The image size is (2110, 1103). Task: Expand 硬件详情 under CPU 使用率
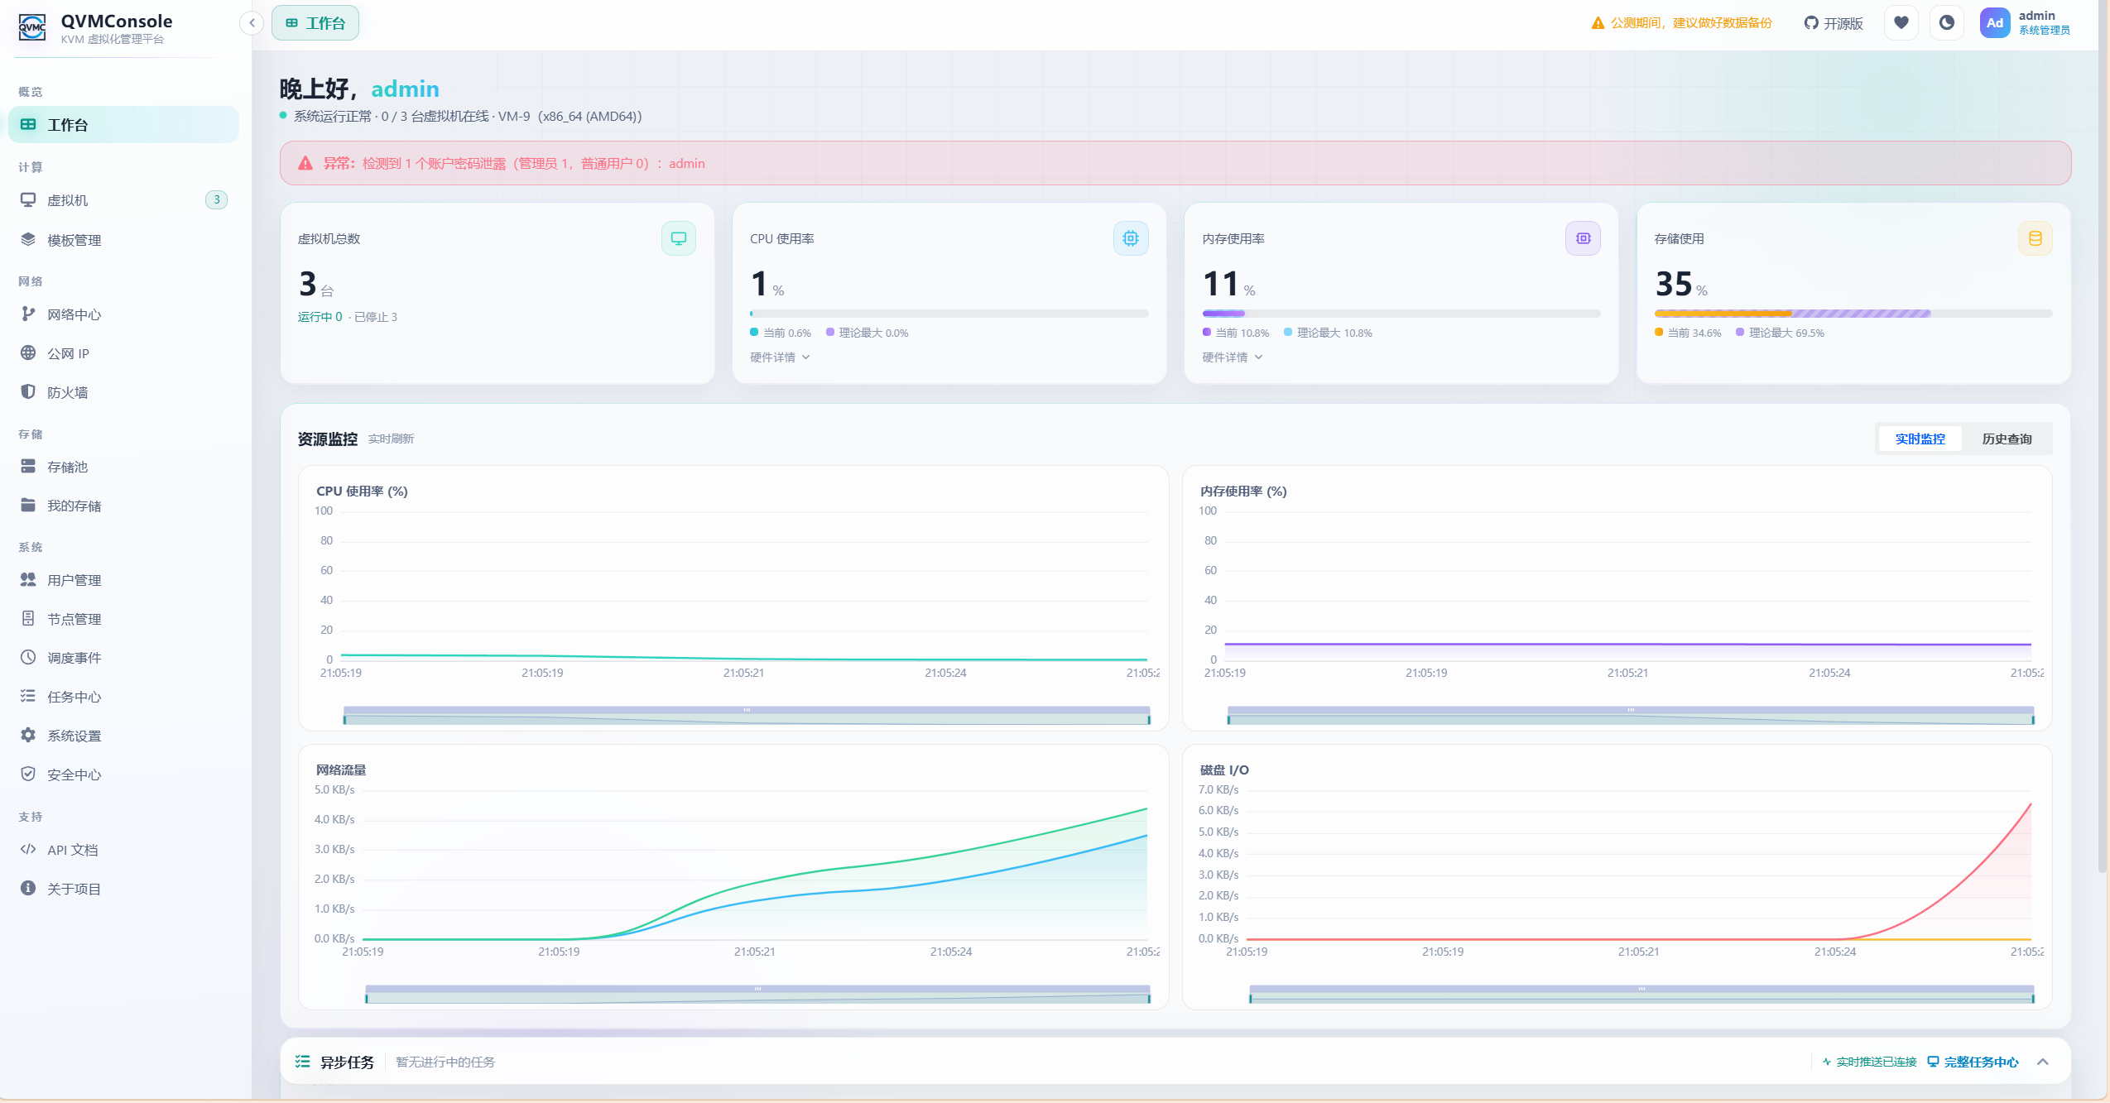[780, 357]
